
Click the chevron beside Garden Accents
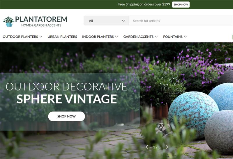click(x=156, y=37)
